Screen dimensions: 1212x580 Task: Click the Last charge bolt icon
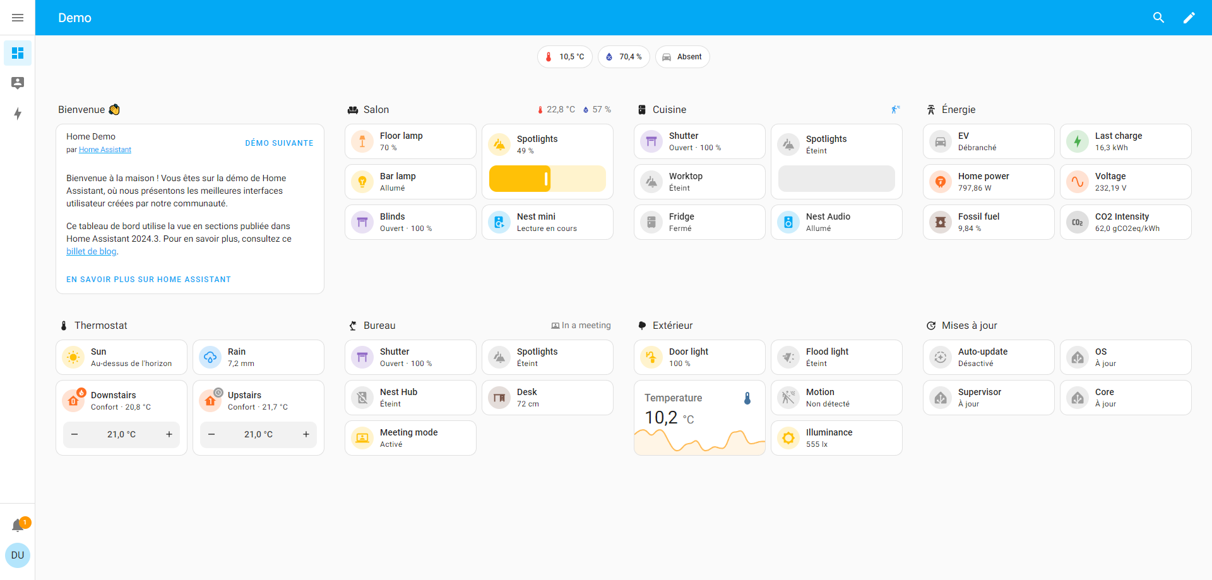click(1078, 141)
